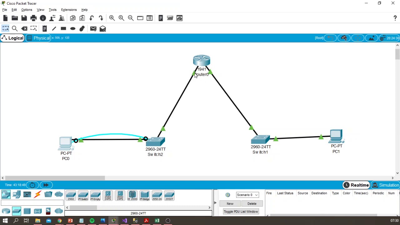Add a complex PDU with open envelope icon
The height and width of the screenshot is (225, 400).
(102, 29)
